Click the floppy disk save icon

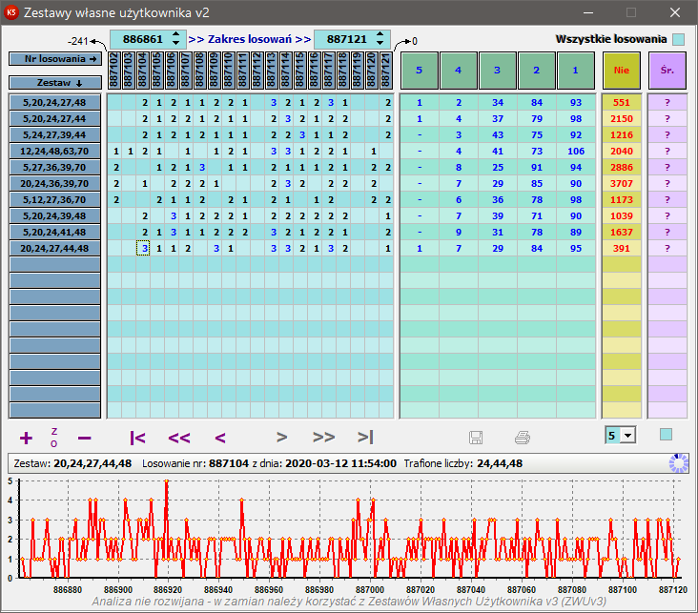476,438
